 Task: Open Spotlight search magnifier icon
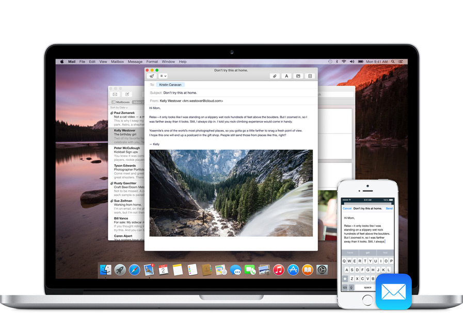[393, 62]
